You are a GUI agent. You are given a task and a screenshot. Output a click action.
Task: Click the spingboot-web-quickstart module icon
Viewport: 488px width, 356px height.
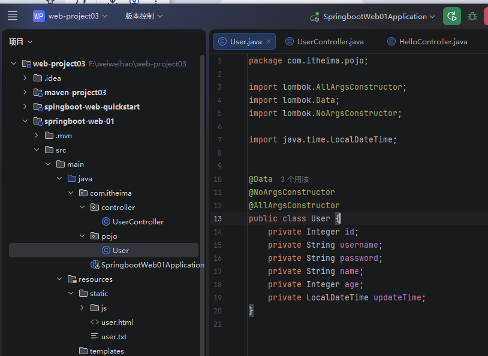click(38, 107)
